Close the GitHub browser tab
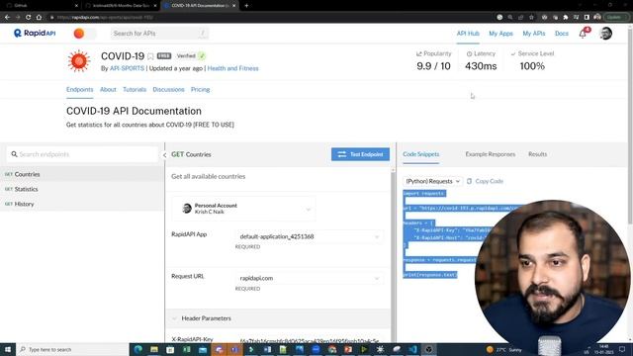The image size is (633, 356). point(76,6)
